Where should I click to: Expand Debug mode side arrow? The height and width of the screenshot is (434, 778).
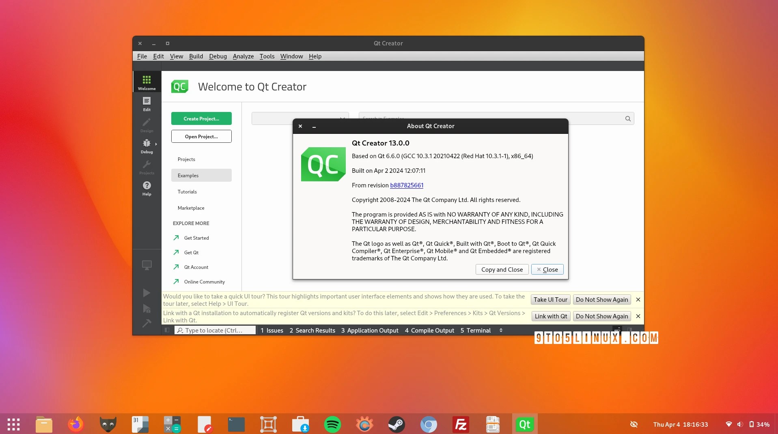[x=156, y=144]
